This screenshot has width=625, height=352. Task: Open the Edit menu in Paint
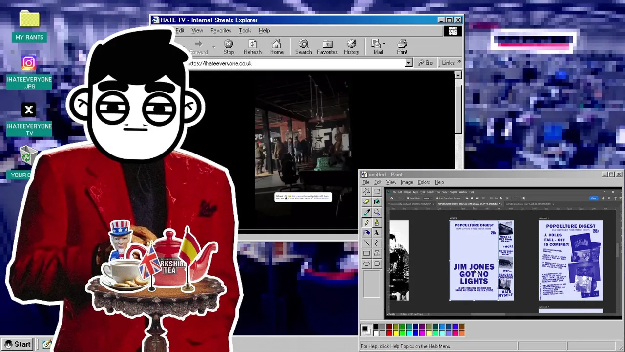click(377, 182)
